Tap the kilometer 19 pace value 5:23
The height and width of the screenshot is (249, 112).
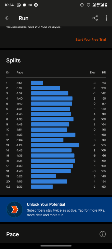(x=19, y=176)
